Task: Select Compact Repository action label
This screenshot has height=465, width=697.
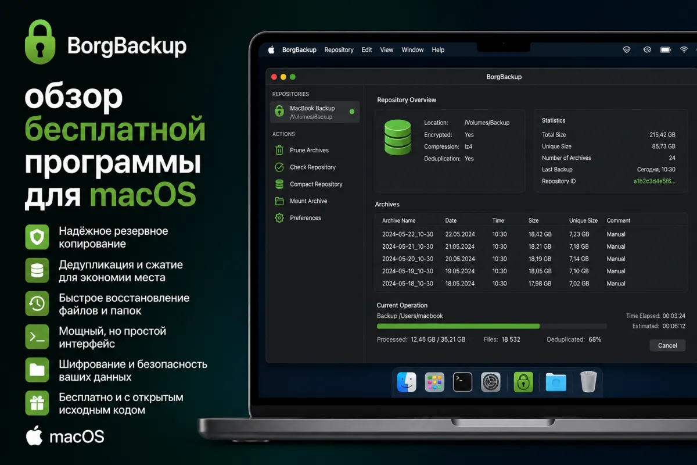Action: pyautogui.click(x=316, y=184)
